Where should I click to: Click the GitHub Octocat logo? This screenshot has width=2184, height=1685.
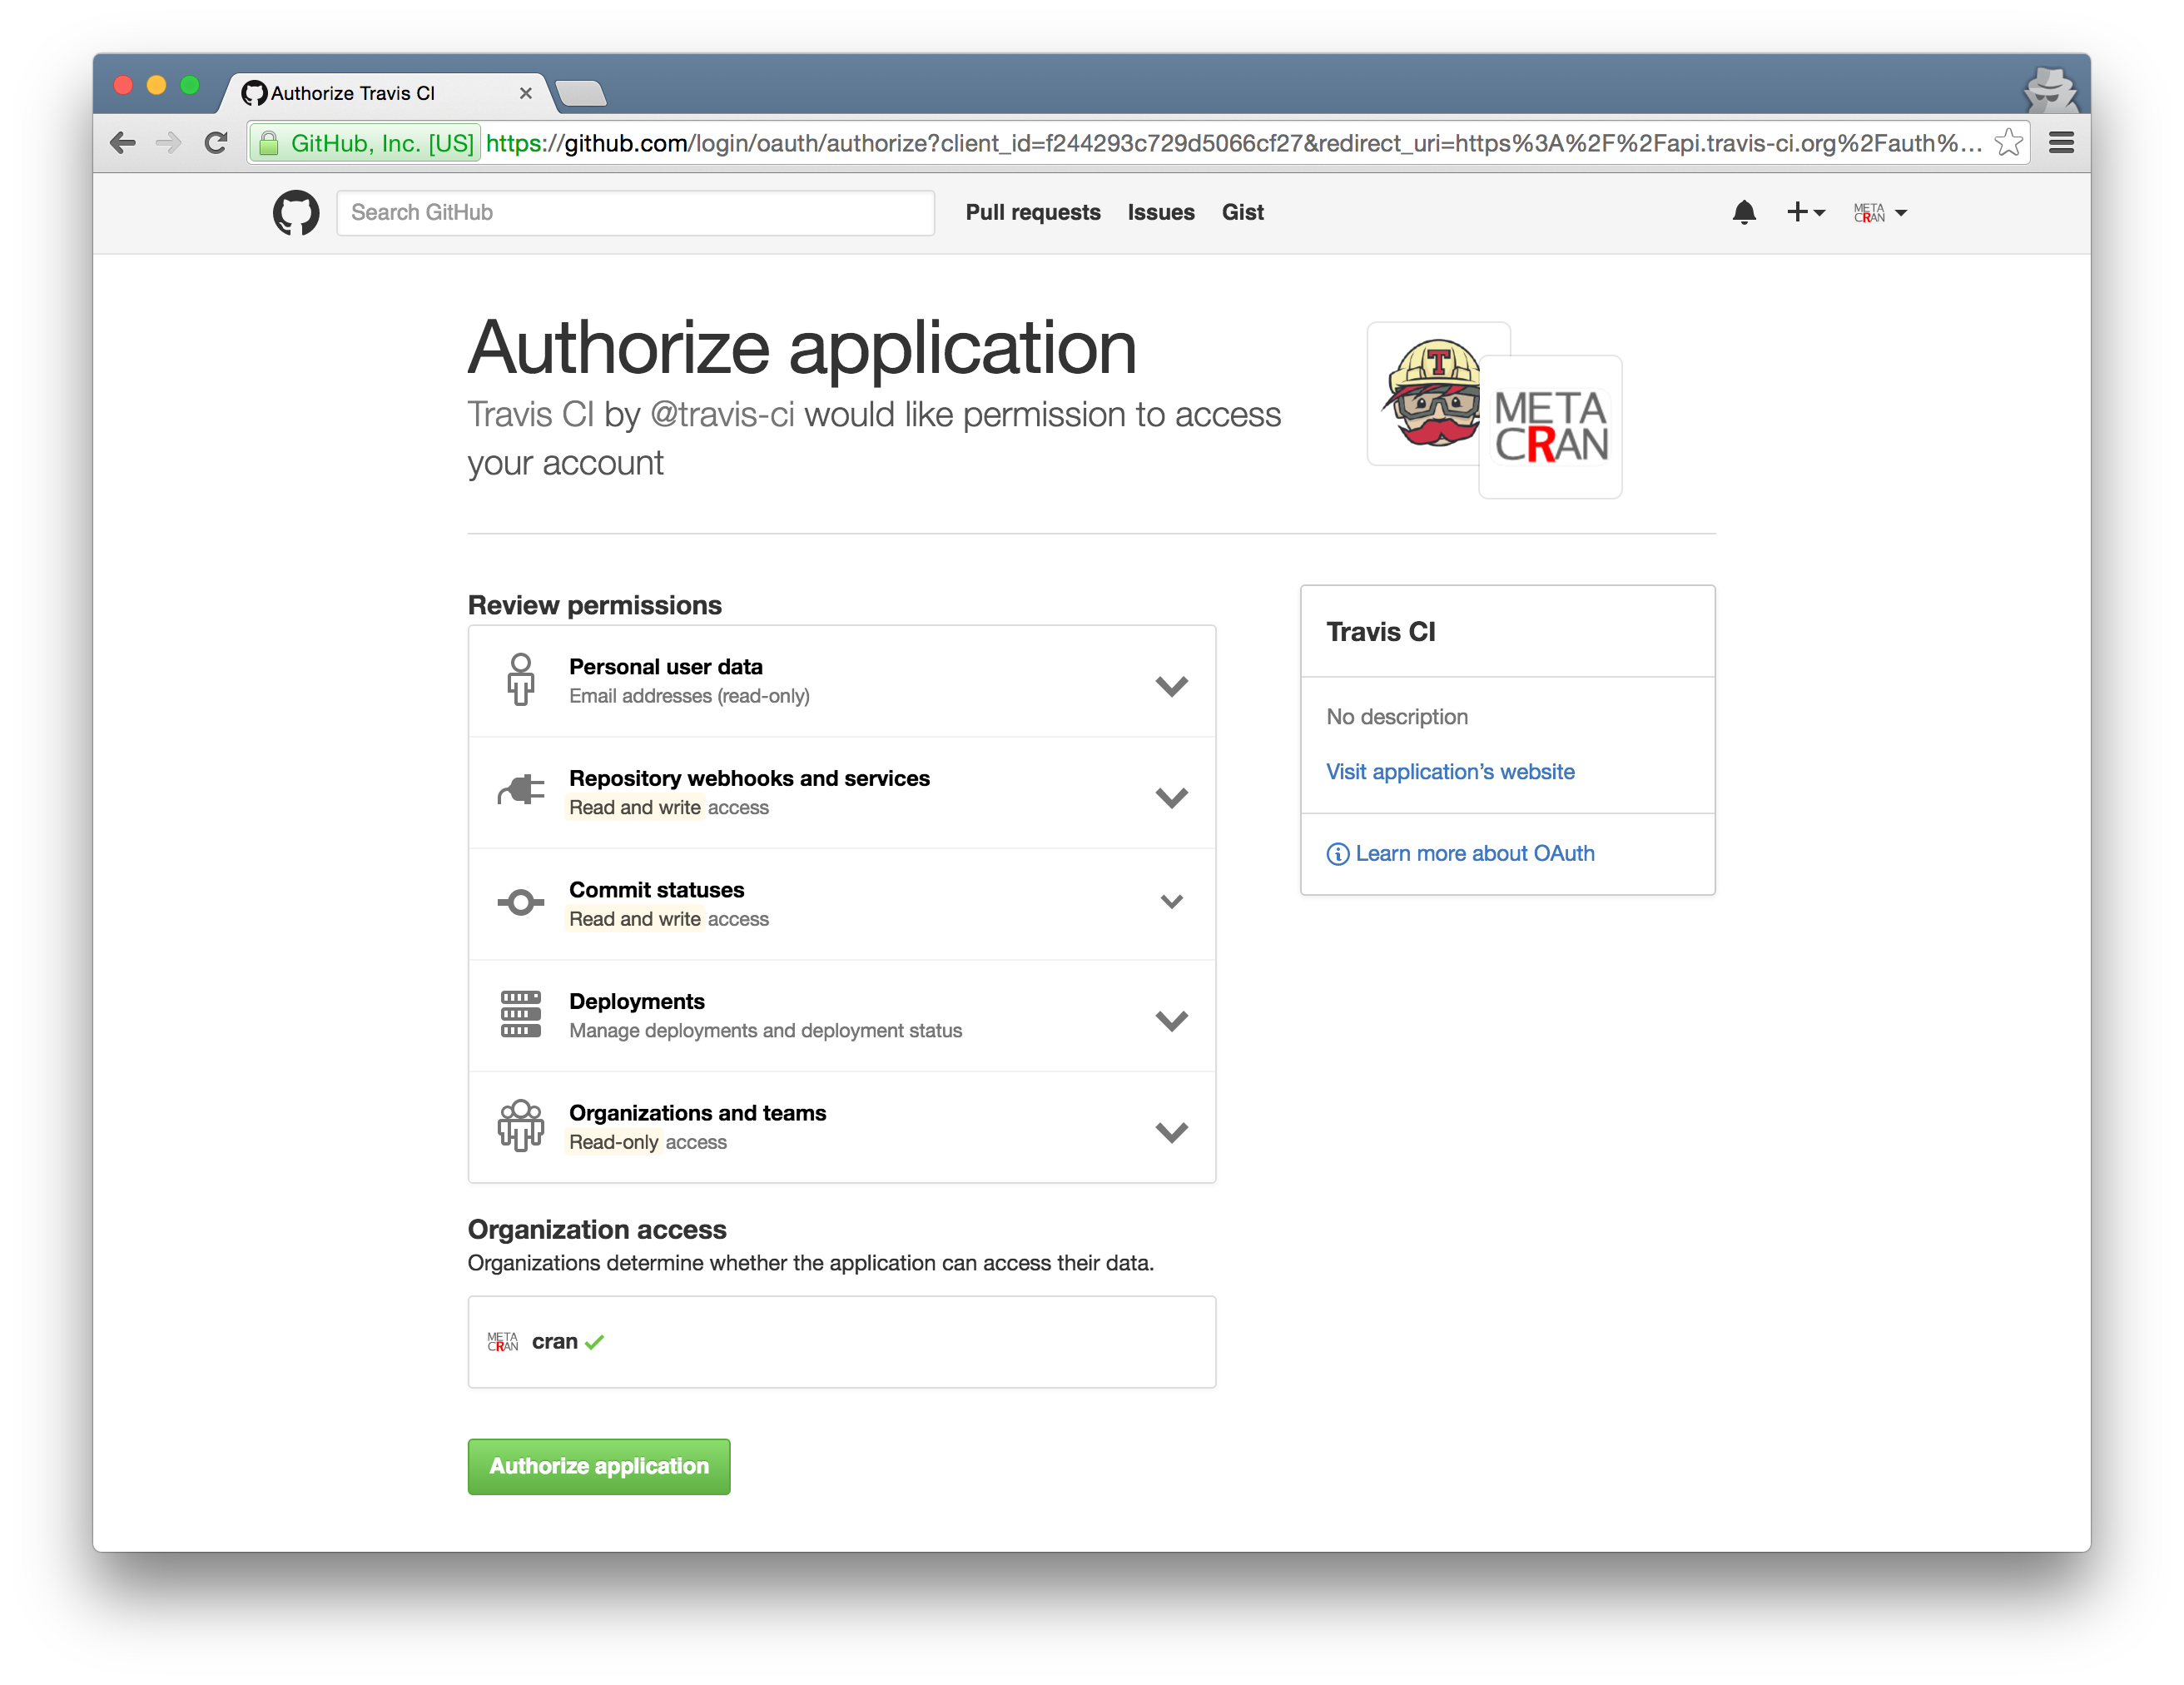tap(296, 213)
